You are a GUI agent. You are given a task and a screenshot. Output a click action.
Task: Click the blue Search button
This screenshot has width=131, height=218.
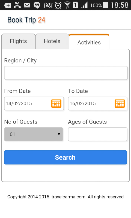[65, 157]
